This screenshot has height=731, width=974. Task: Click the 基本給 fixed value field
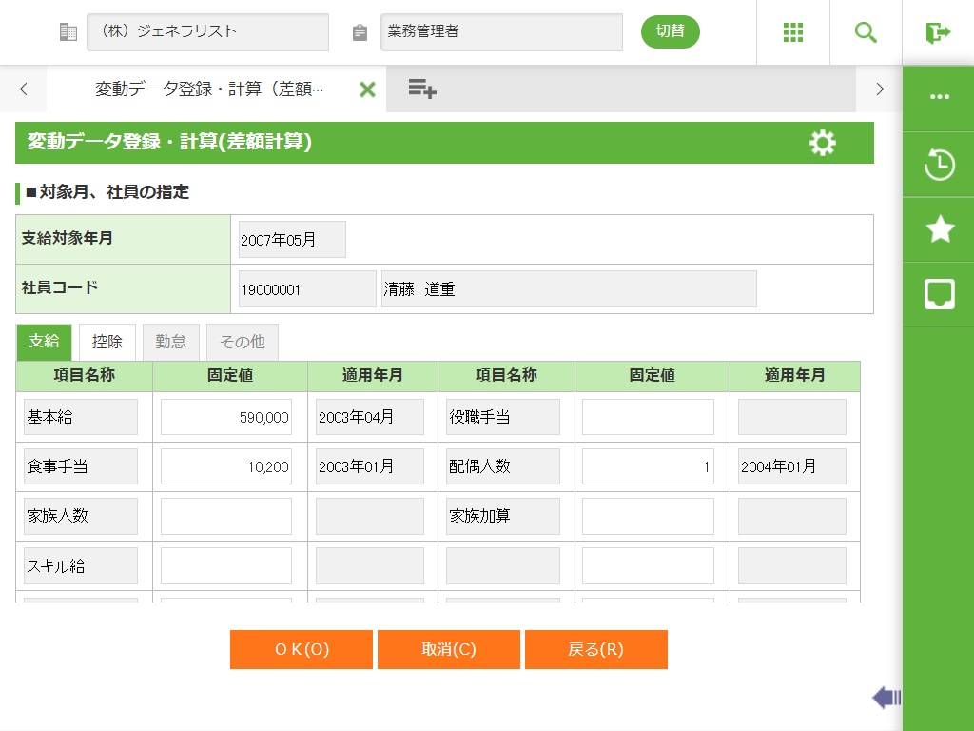coord(226,417)
